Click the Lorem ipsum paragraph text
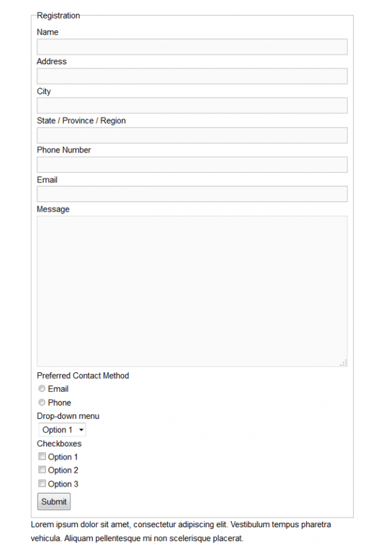Screen dimensions: 385x558 pos(181,531)
